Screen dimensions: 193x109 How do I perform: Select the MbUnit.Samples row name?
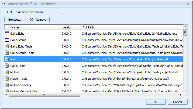20,85
